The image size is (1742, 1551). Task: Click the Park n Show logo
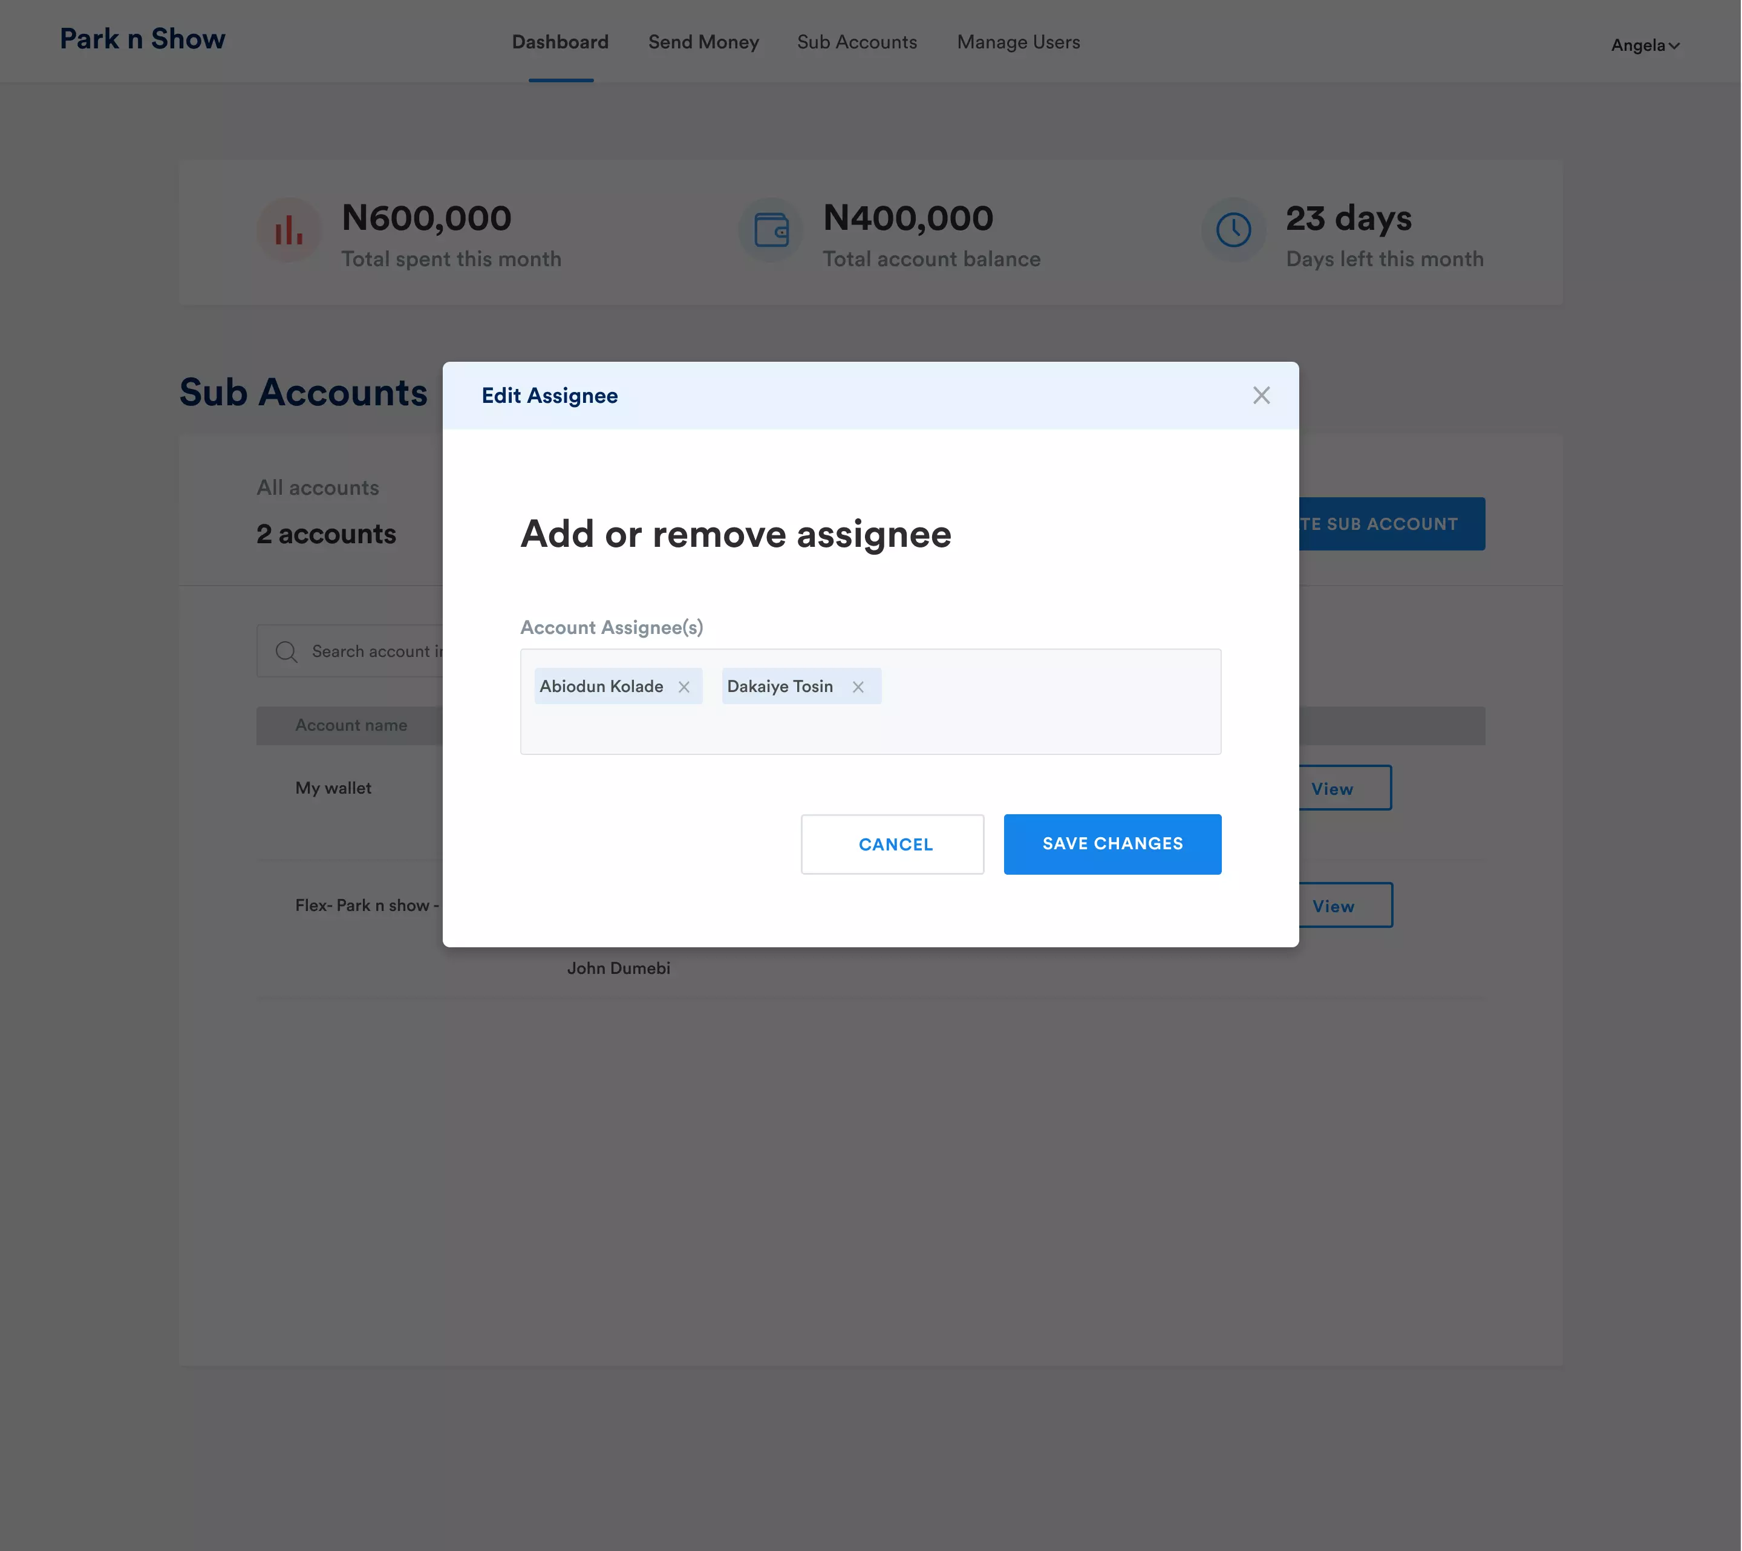(142, 38)
